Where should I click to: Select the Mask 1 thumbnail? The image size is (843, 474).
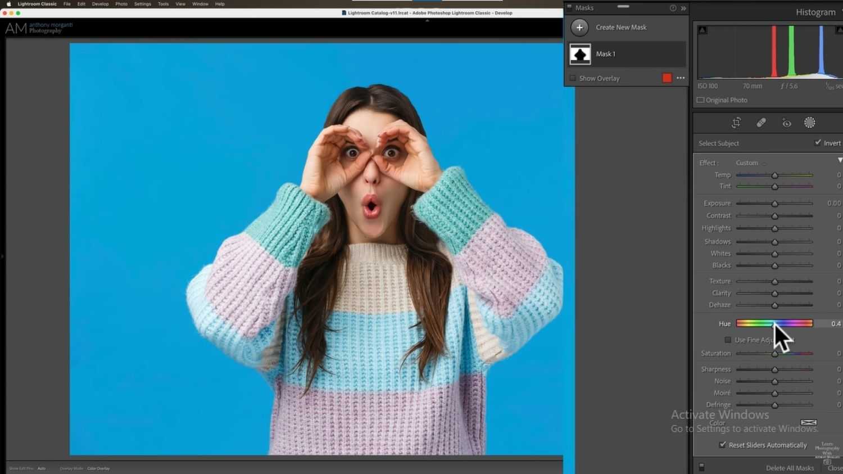coord(580,53)
